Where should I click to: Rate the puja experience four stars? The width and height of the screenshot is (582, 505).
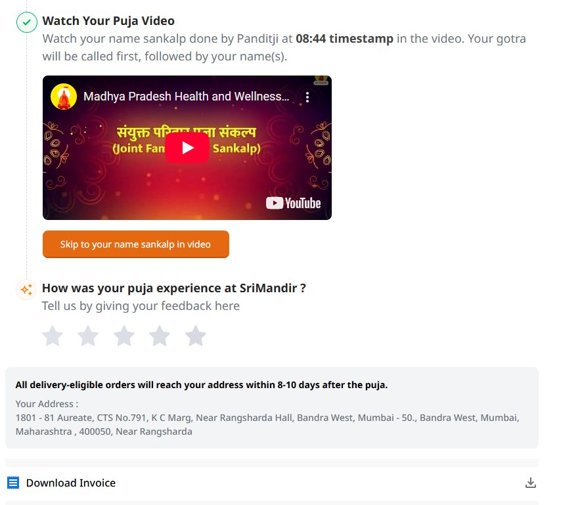pyautogui.click(x=160, y=336)
